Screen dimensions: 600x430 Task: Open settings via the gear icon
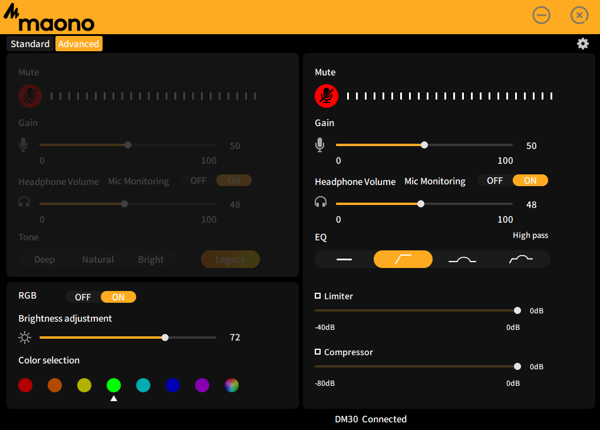point(582,44)
